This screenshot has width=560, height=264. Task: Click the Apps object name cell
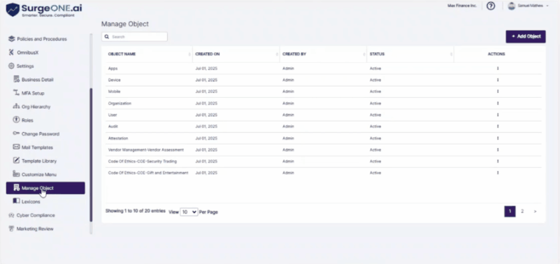(x=113, y=68)
